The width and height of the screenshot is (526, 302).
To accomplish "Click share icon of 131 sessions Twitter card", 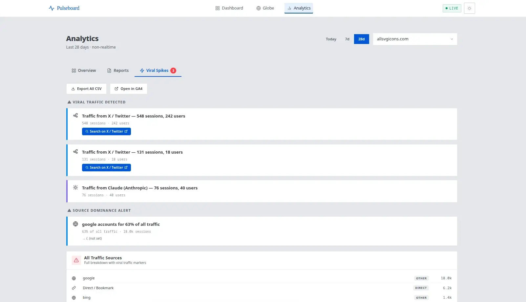I will pos(75,152).
